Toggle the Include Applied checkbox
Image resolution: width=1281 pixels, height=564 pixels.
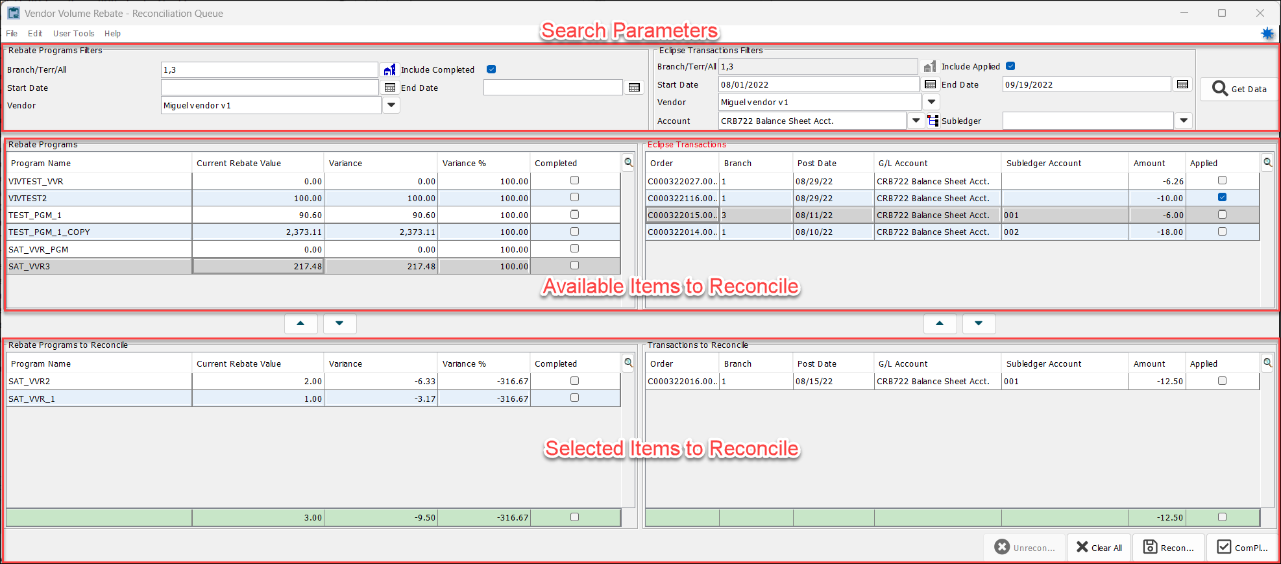1010,66
